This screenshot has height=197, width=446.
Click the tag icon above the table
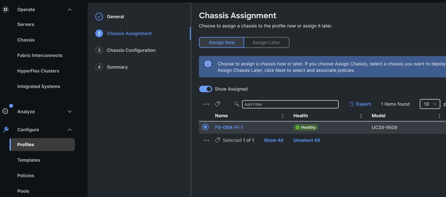(x=218, y=104)
